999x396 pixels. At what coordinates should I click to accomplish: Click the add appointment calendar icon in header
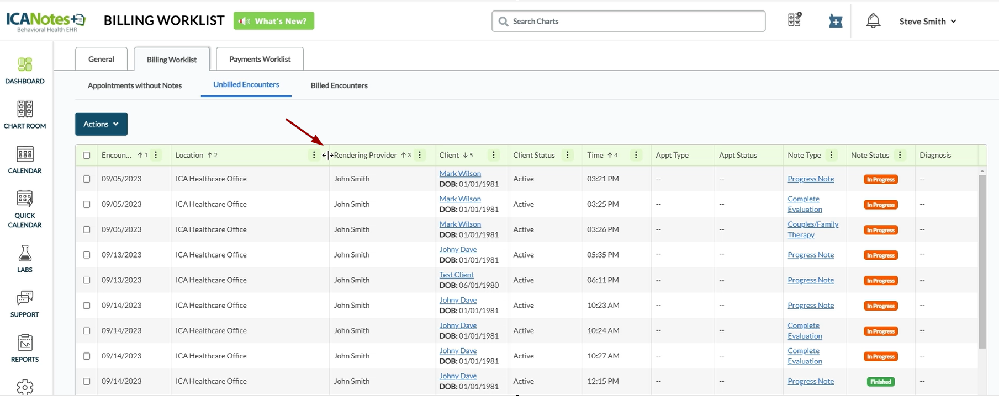click(x=836, y=21)
